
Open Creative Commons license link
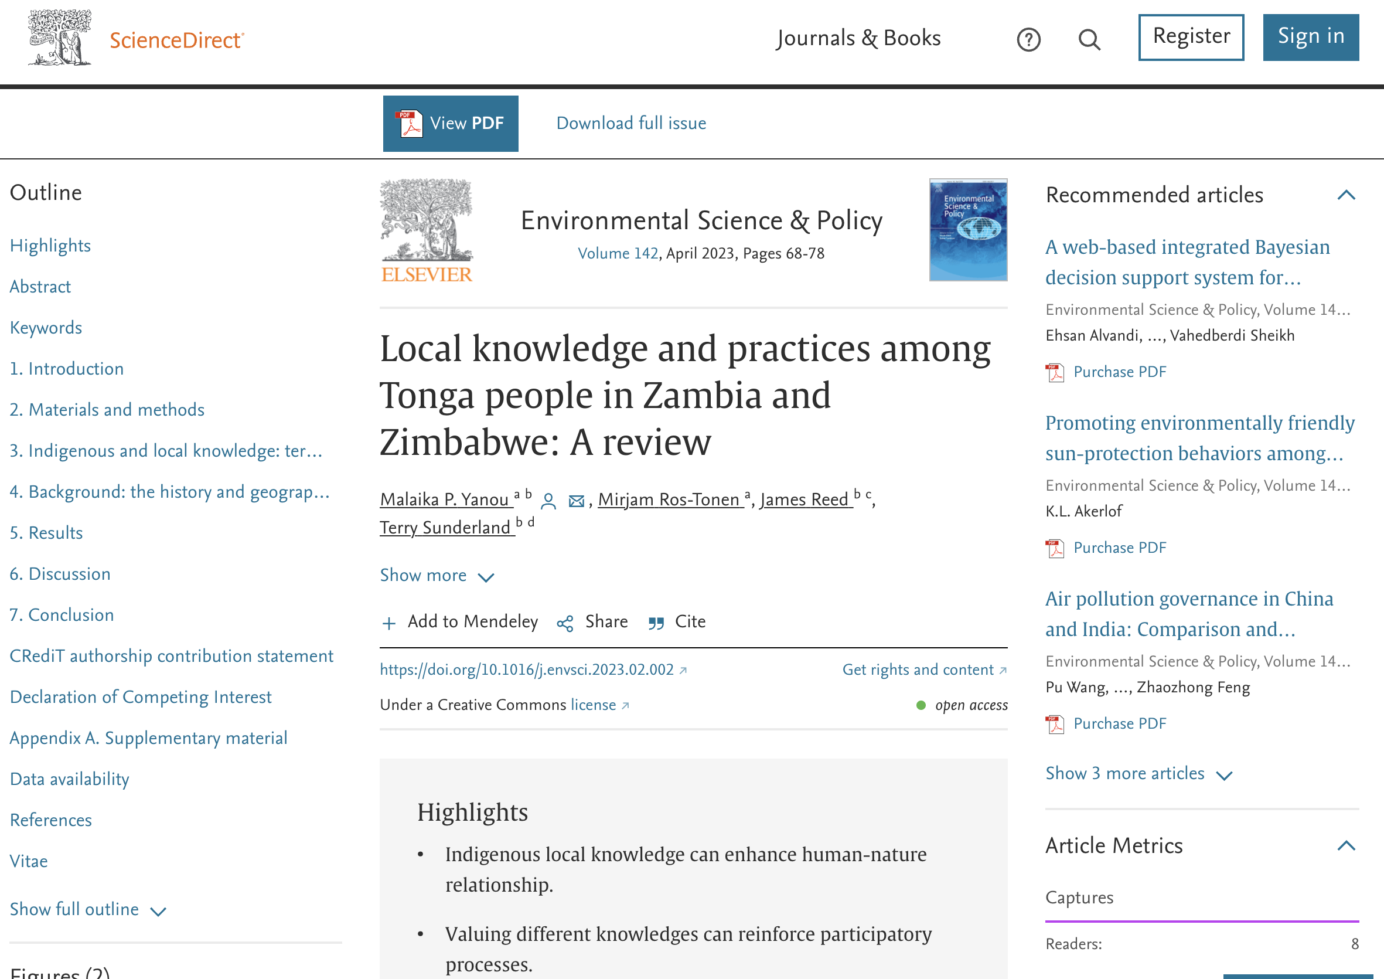coord(600,705)
